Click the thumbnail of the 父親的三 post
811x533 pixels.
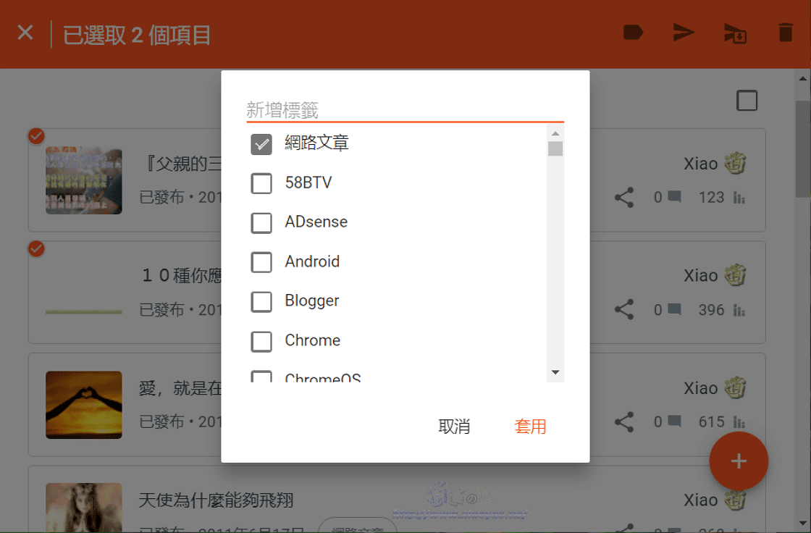coord(84,180)
